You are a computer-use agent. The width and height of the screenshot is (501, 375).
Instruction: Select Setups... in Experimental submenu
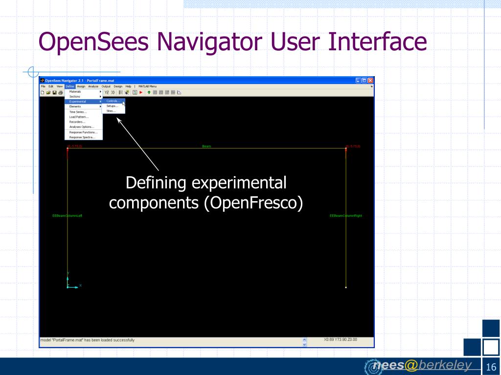pos(114,106)
